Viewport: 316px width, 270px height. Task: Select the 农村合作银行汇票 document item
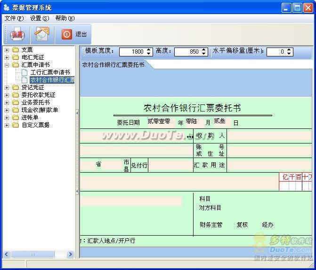click(x=51, y=80)
